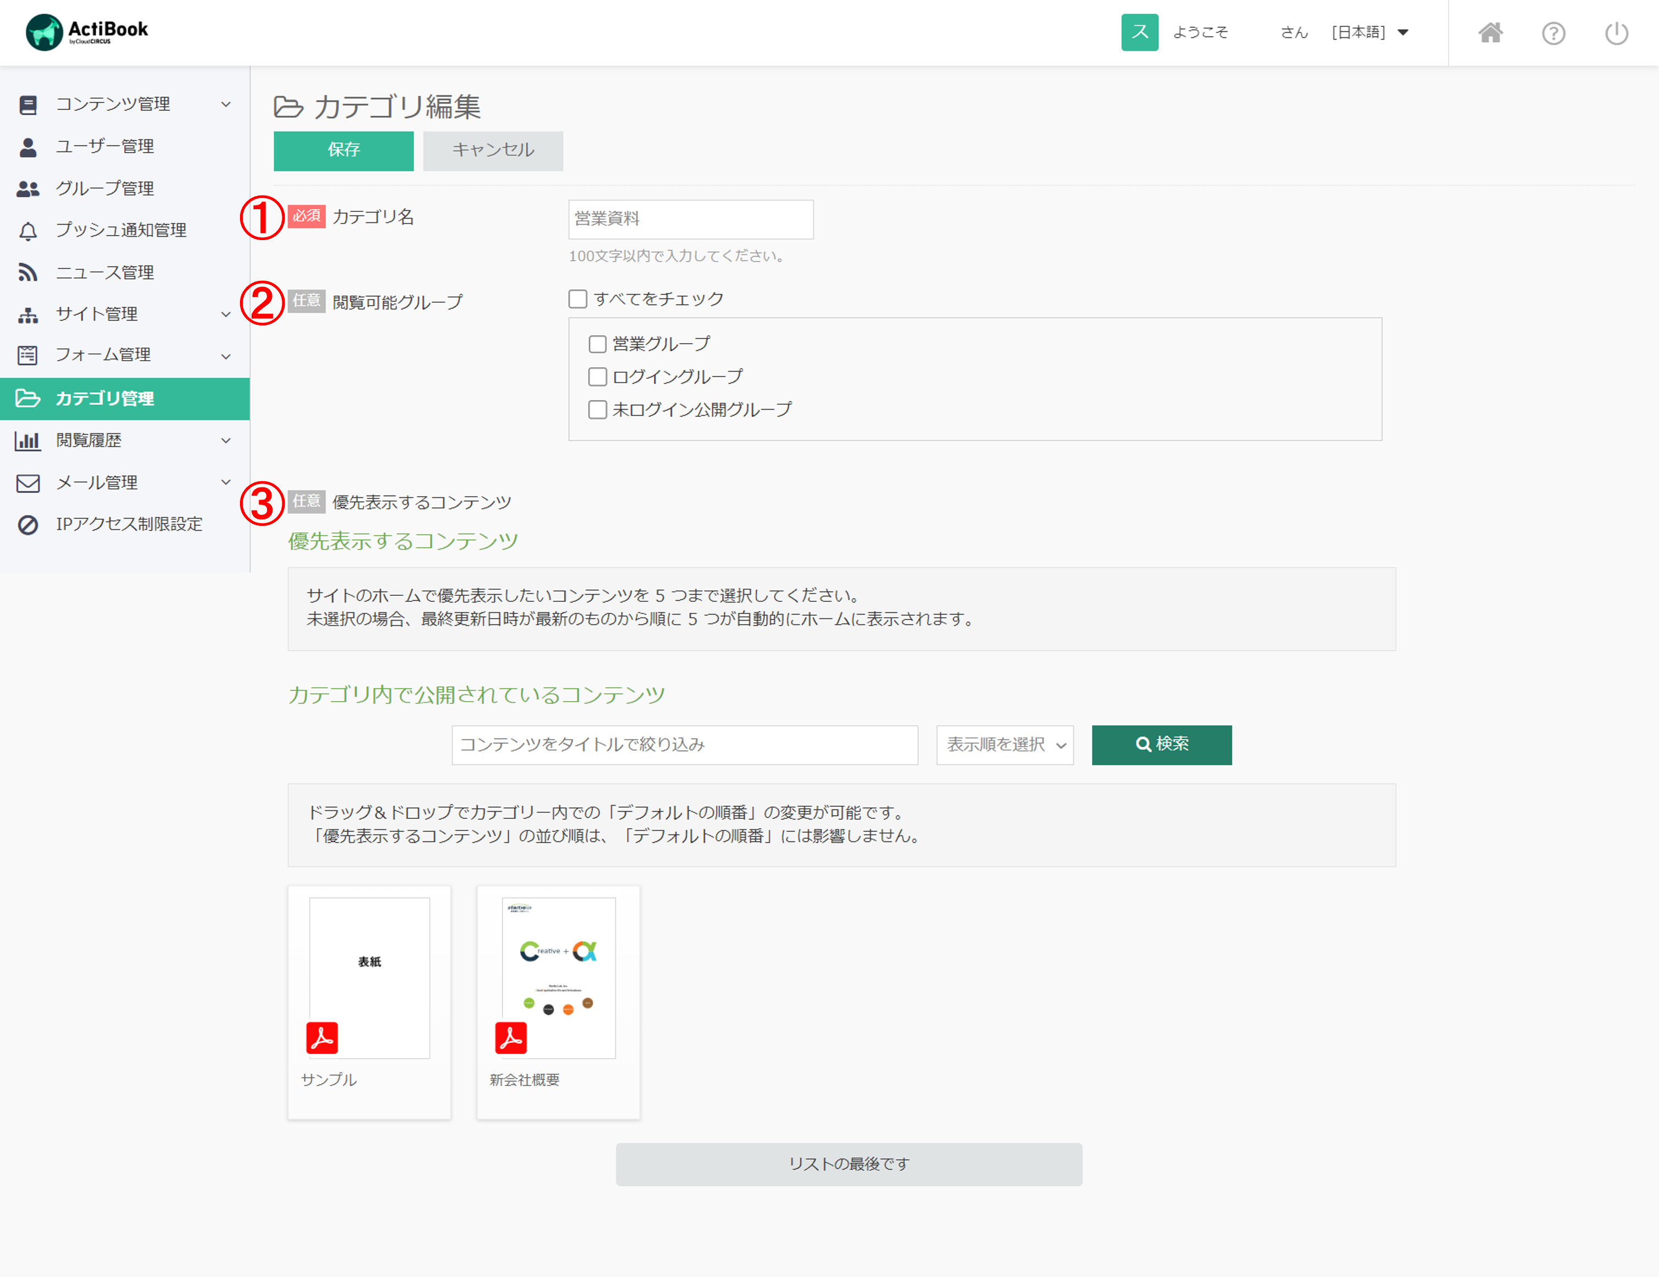Click PDF icon on 新会社概要 card
Image resolution: width=1659 pixels, height=1277 pixels.
coord(511,1037)
